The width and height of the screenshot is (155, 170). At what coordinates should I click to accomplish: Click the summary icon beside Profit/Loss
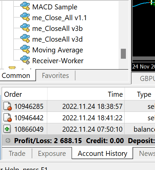(x=8, y=140)
